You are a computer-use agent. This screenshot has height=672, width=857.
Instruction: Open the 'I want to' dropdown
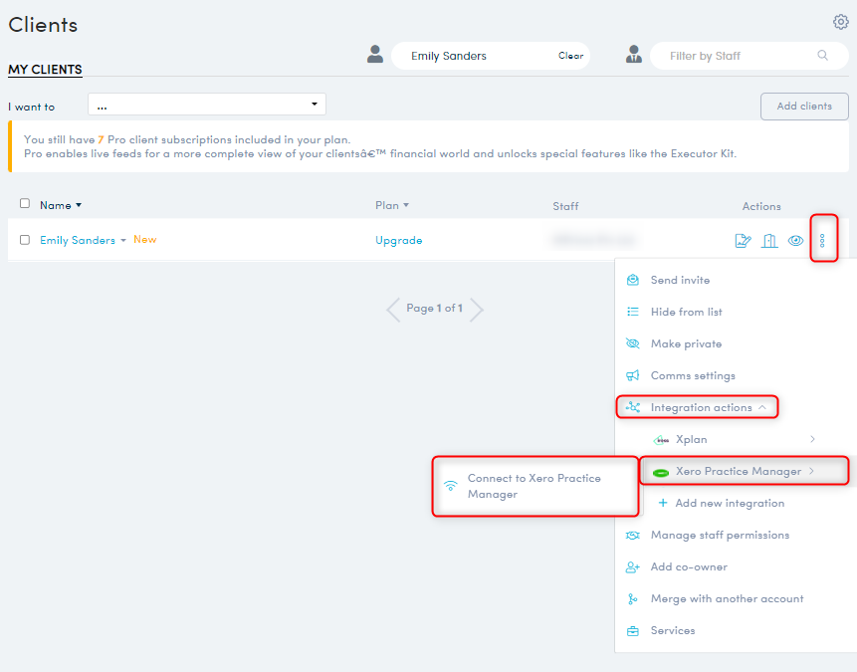[x=207, y=106]
